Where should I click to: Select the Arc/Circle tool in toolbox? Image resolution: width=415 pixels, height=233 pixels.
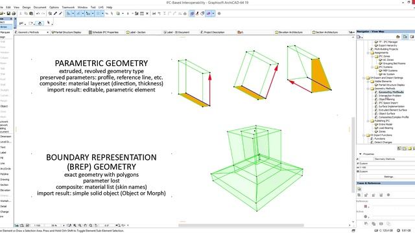[x=6, y=168]
